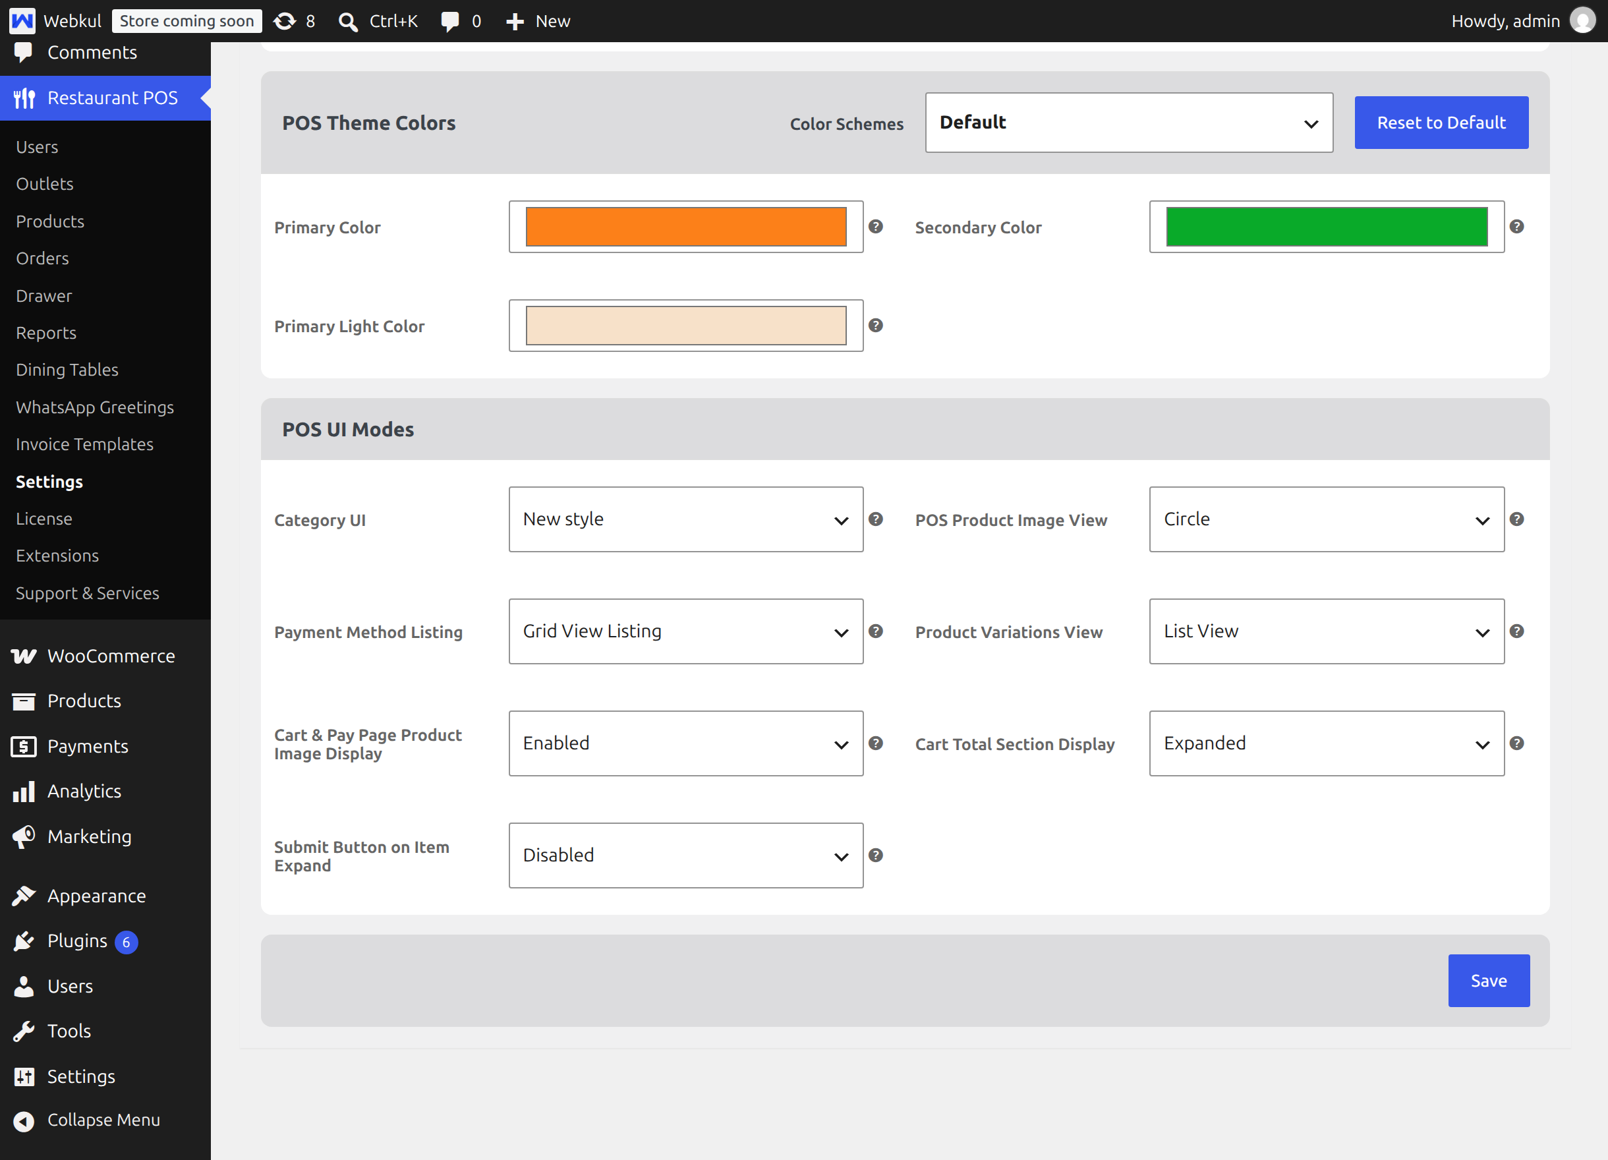Click the Save button
This screenshot has height=1160, width=1608.
click(x=1489, y=981)
